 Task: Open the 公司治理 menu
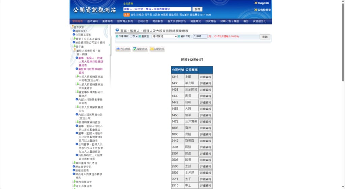[143, 21]
